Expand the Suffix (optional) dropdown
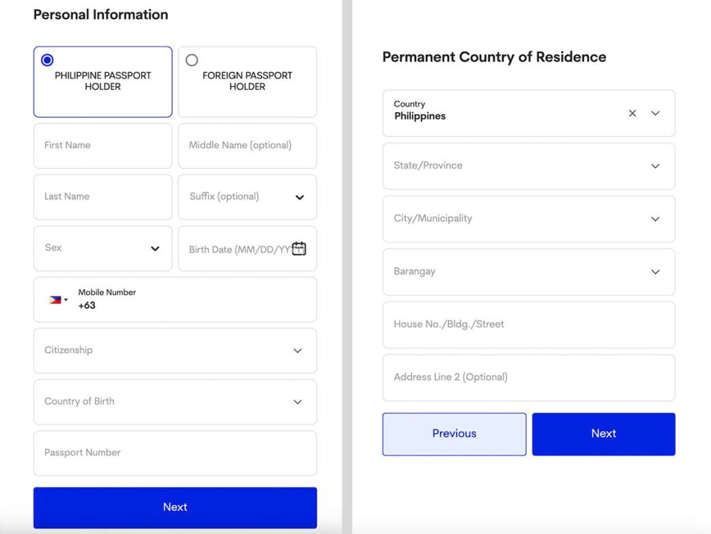 [299, 197]
